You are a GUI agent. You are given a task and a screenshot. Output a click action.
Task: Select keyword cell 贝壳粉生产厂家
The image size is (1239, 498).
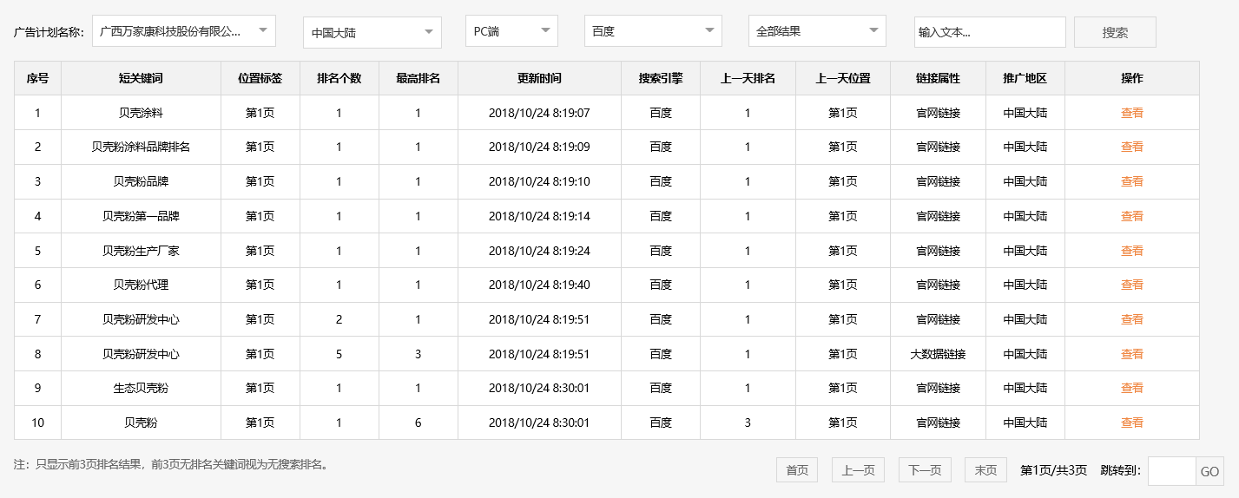coord(141,251)
